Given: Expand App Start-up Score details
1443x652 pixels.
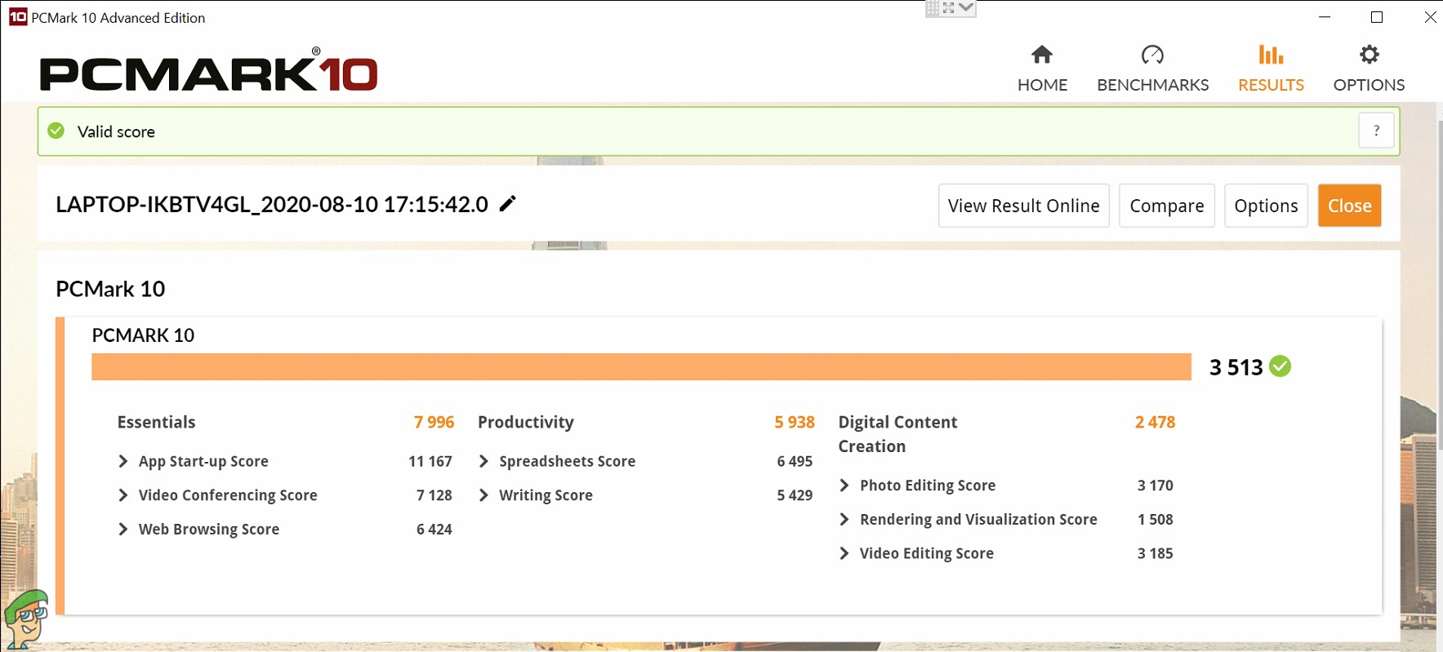Looking at the screenshot, I should (123, 461).
